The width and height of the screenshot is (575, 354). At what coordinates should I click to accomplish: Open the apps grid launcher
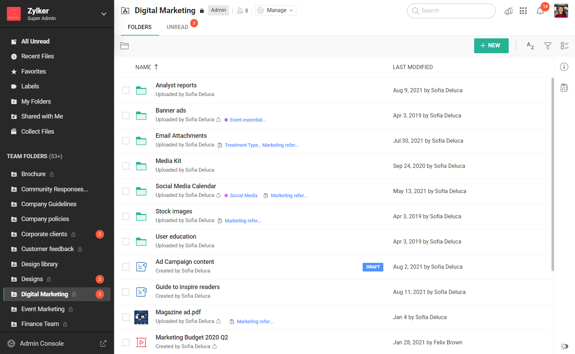(523, 11)
